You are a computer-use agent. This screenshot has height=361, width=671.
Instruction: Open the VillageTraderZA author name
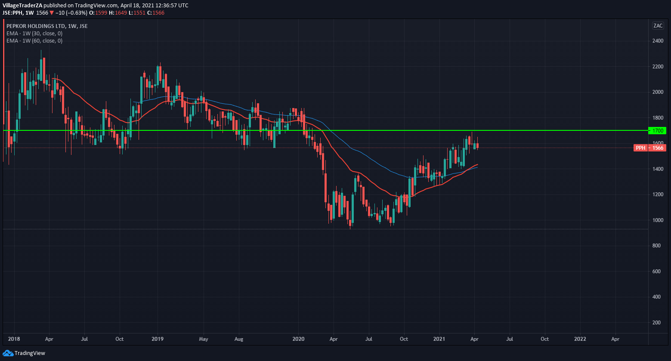point(22,6)
